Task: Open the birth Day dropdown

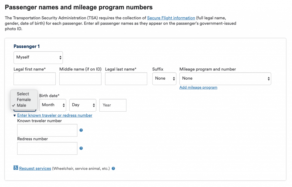Action: click(83, 105)
